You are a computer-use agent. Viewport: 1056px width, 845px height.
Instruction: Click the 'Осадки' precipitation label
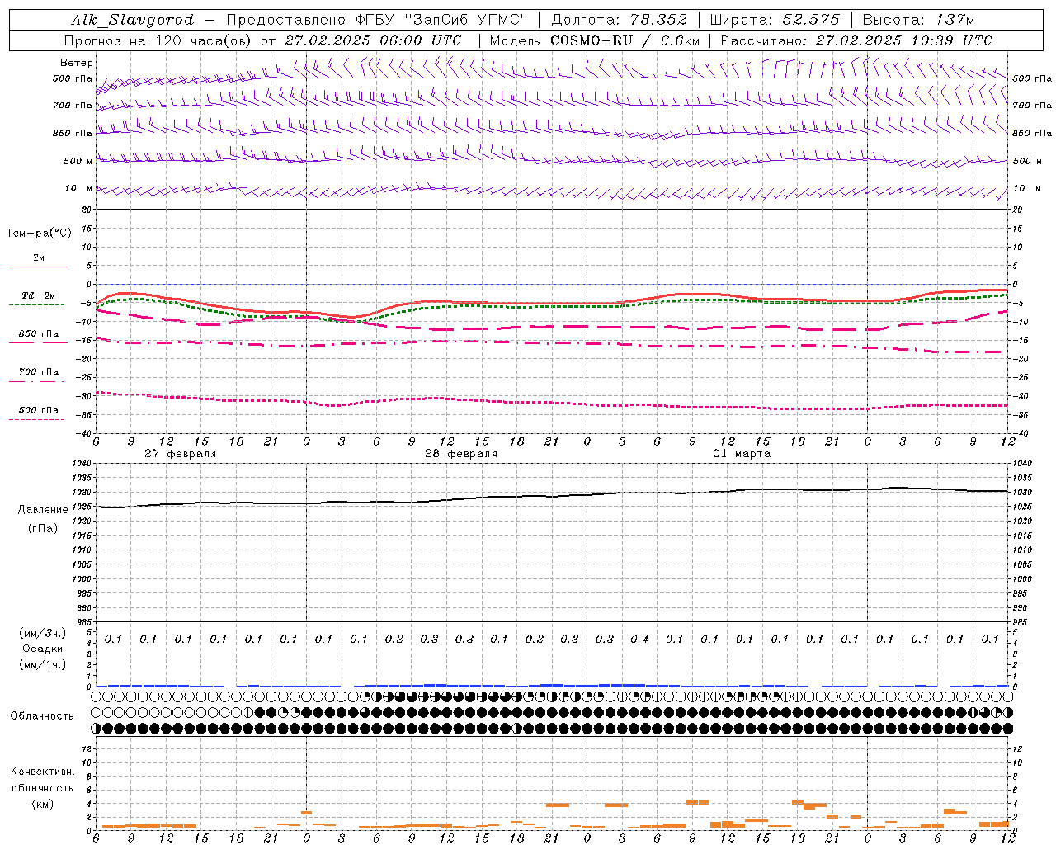(43, 649)
